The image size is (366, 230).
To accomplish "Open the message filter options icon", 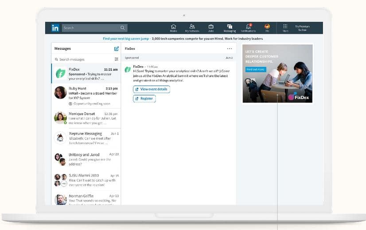I will (116, 59).
